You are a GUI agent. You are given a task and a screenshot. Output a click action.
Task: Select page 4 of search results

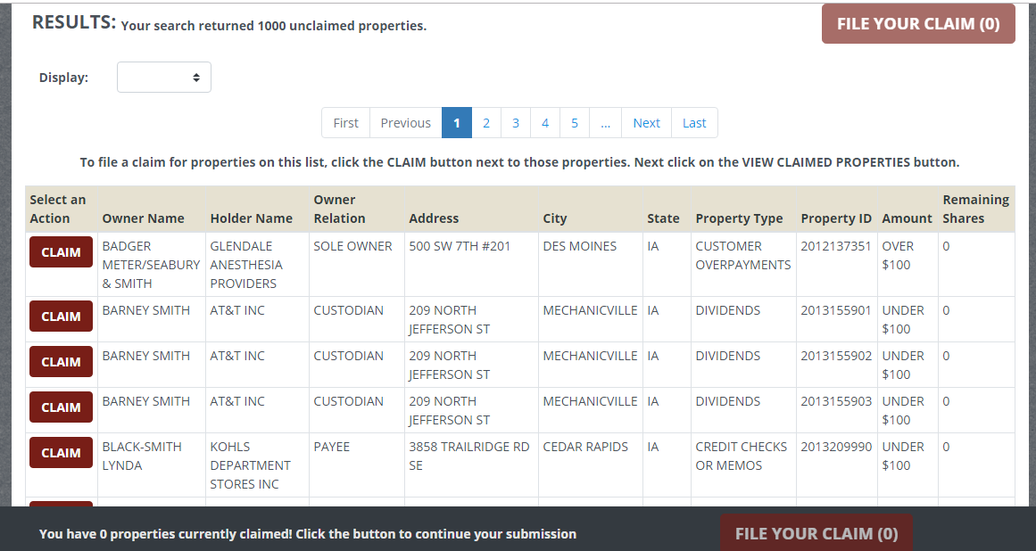pos(544,122)
